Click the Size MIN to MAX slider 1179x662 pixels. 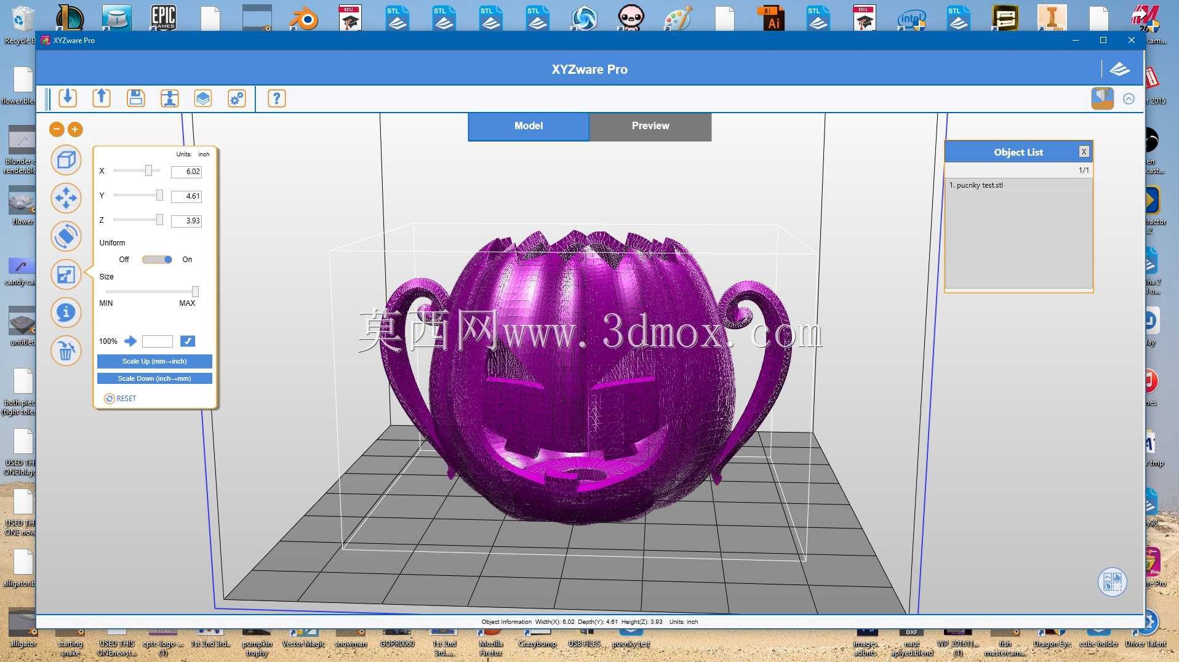[151, 291]
